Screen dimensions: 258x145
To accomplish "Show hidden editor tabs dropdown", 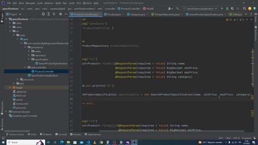I will (x=246, y=14).
